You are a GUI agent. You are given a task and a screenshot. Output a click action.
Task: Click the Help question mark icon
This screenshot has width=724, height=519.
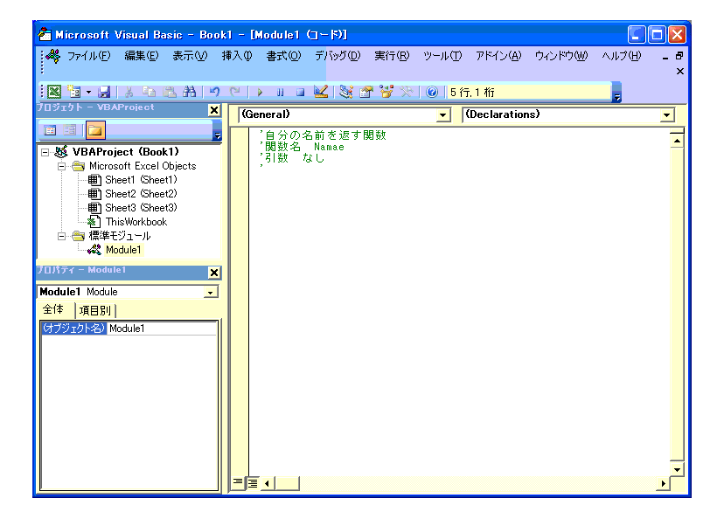pos(432,93)
